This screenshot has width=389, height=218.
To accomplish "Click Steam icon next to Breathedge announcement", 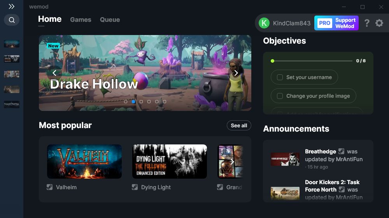I will [342, 151].
